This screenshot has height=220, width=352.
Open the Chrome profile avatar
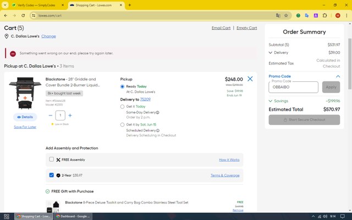coord(338,15)
